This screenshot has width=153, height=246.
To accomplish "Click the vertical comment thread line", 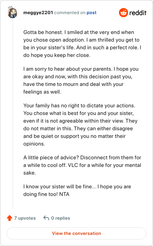I will pyautogui.click(x=13, y=114).
